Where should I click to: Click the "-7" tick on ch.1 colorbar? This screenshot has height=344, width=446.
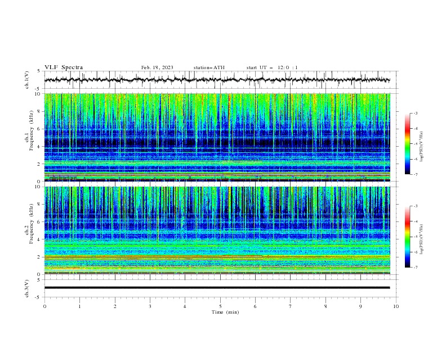[416, 175]
